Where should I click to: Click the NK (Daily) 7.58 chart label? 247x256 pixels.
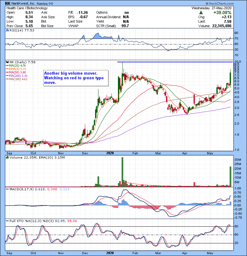pos(23,62)
